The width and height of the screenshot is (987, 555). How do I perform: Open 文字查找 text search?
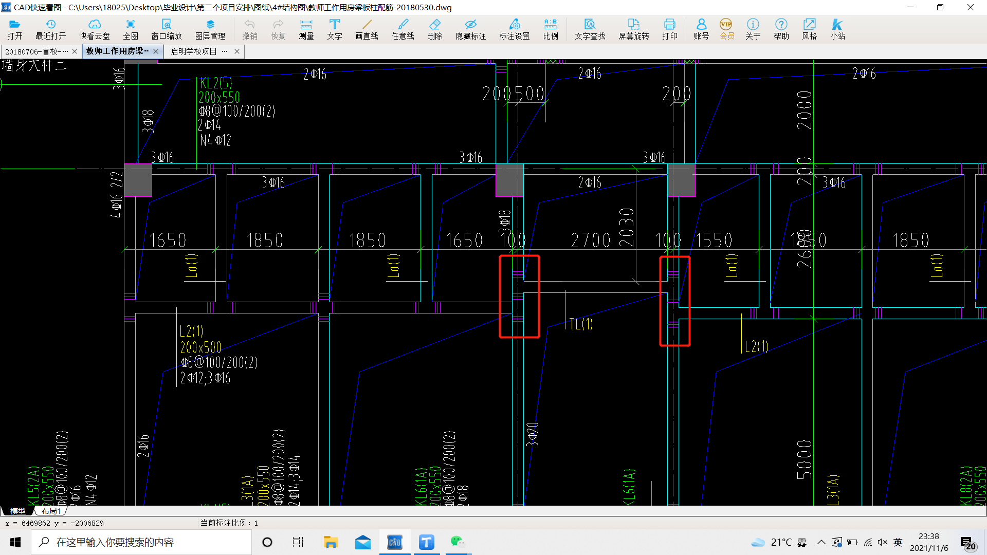(590, 29)
